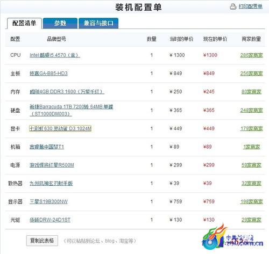Screen dimensions: 269x254
Task: Click the 当时的单价 column header
Action: [x=181, y=39]
